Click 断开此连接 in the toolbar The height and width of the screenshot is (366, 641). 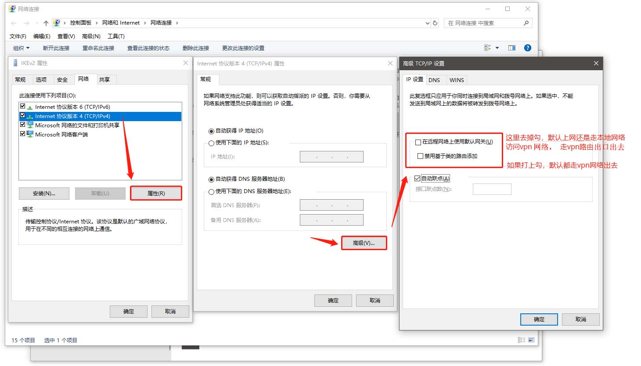click(56, 48)
